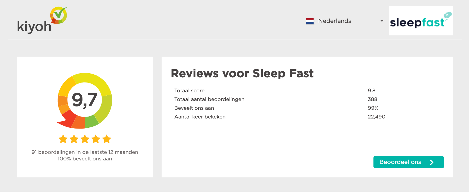Click the Aantal keer bekeken label
Image resolution: width=469 pixels, height=192 pixels.
coord(200,117)
